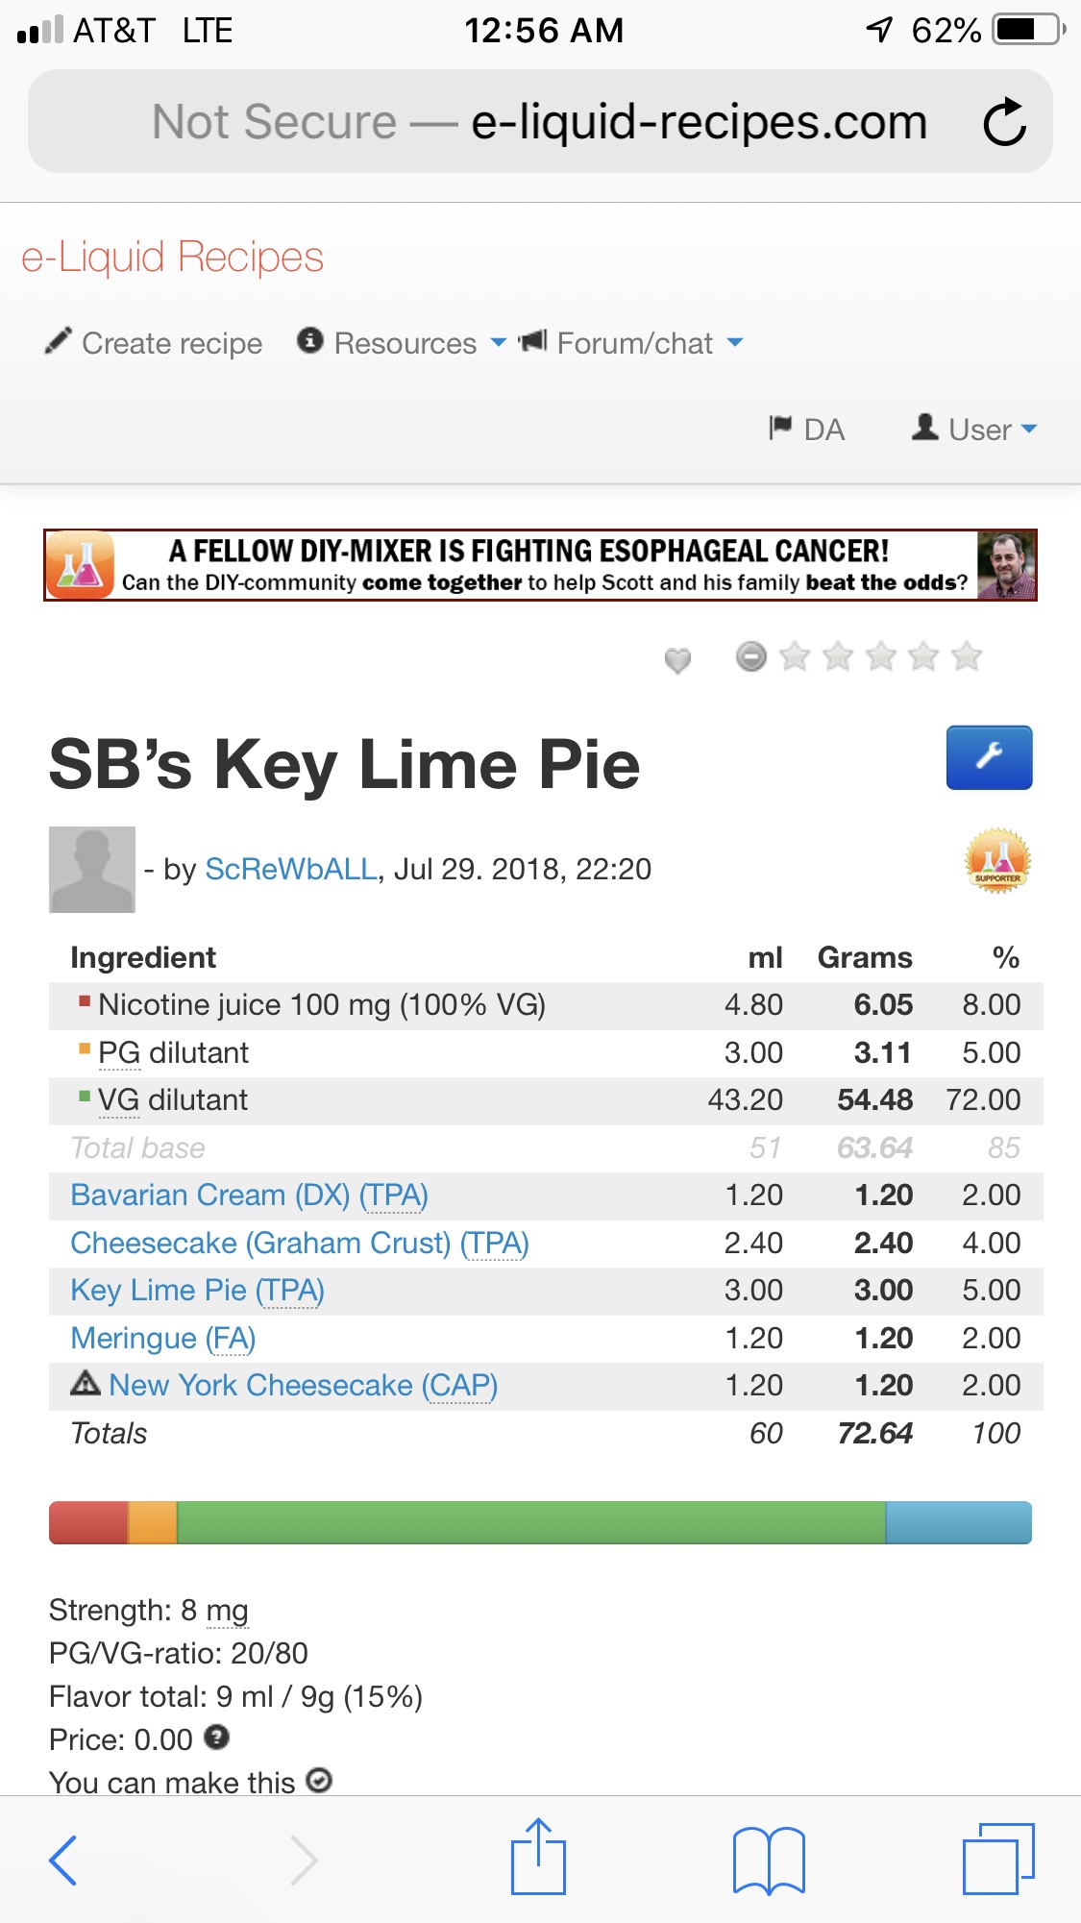Open the User account dropdown
1081x1923 pixels.
pyautogui.click(x=976, y=429)
